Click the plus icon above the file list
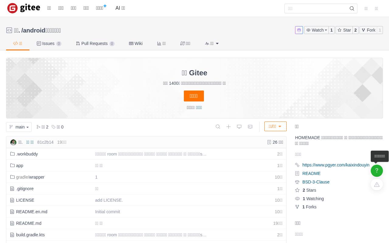The width and height of the screenshot is (389, 243). pyautogui.click(x=229, y=127)
